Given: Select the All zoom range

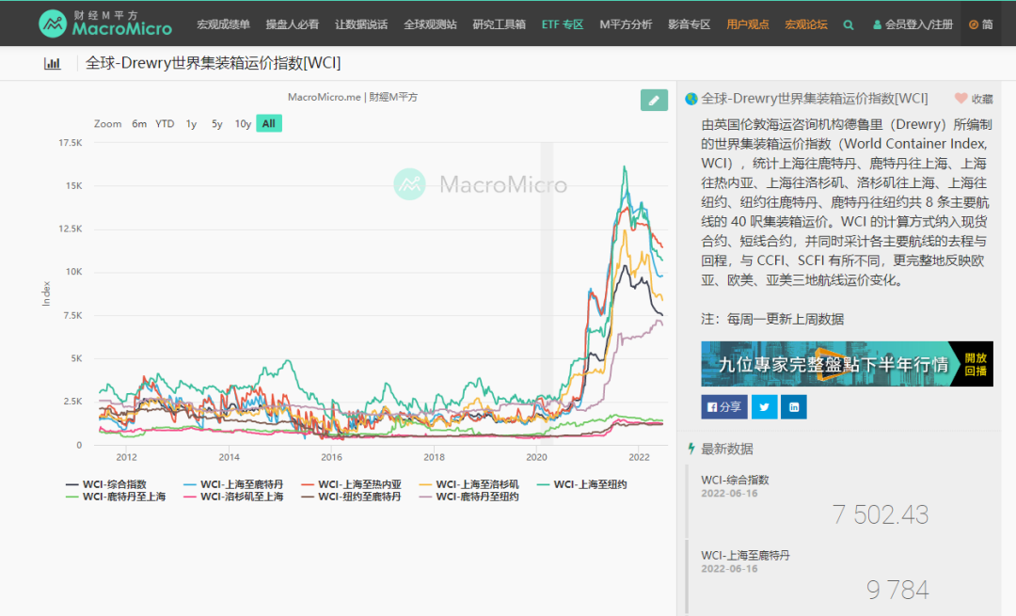Looking at the screenshot, I should (269, 123).
